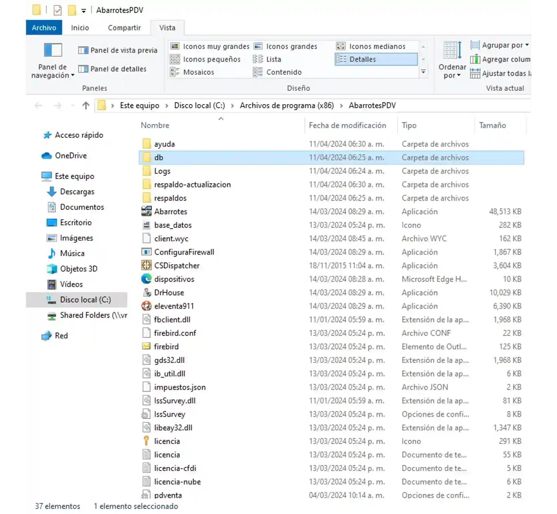Expand the layout gallery more arrow
Image resolution: width=557 pixels, height=514 pixels.
pyautogui.click(x=423, y=72)
